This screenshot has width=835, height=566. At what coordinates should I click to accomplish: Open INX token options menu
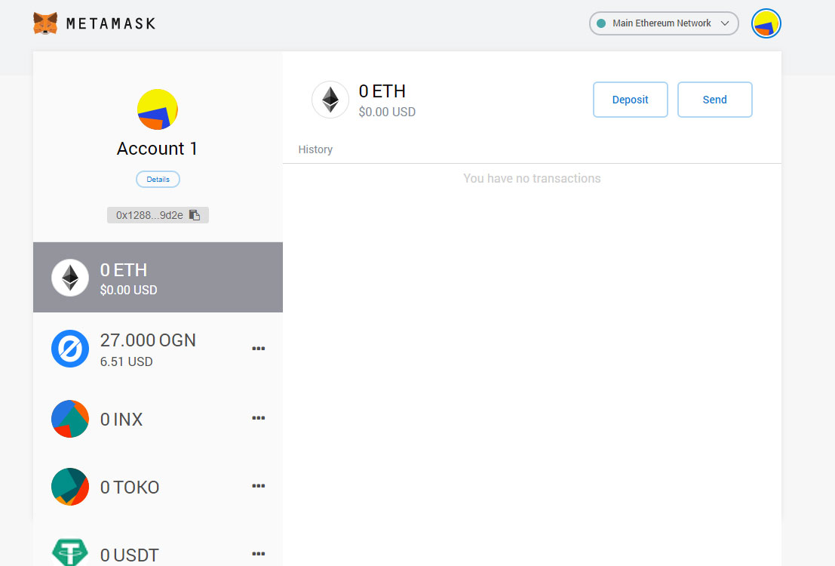258,418
